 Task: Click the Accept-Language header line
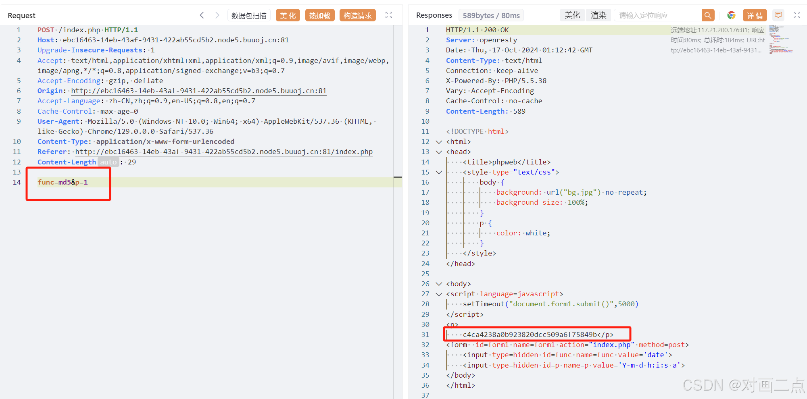[x=146, y=101]
